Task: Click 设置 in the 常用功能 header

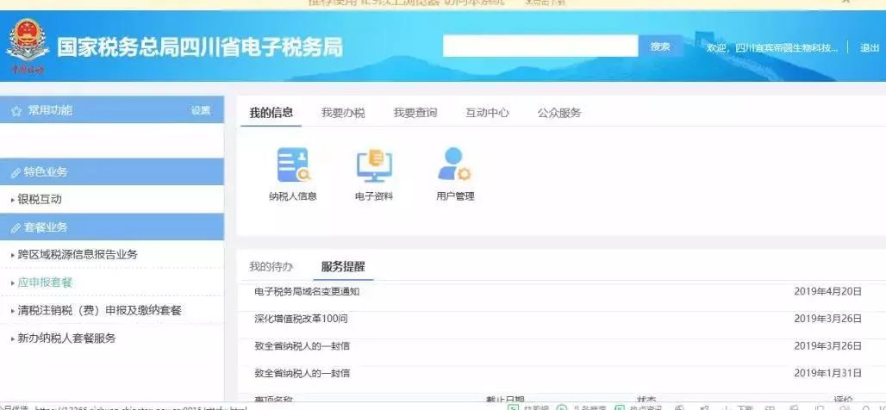Action: tap(201, 111)
